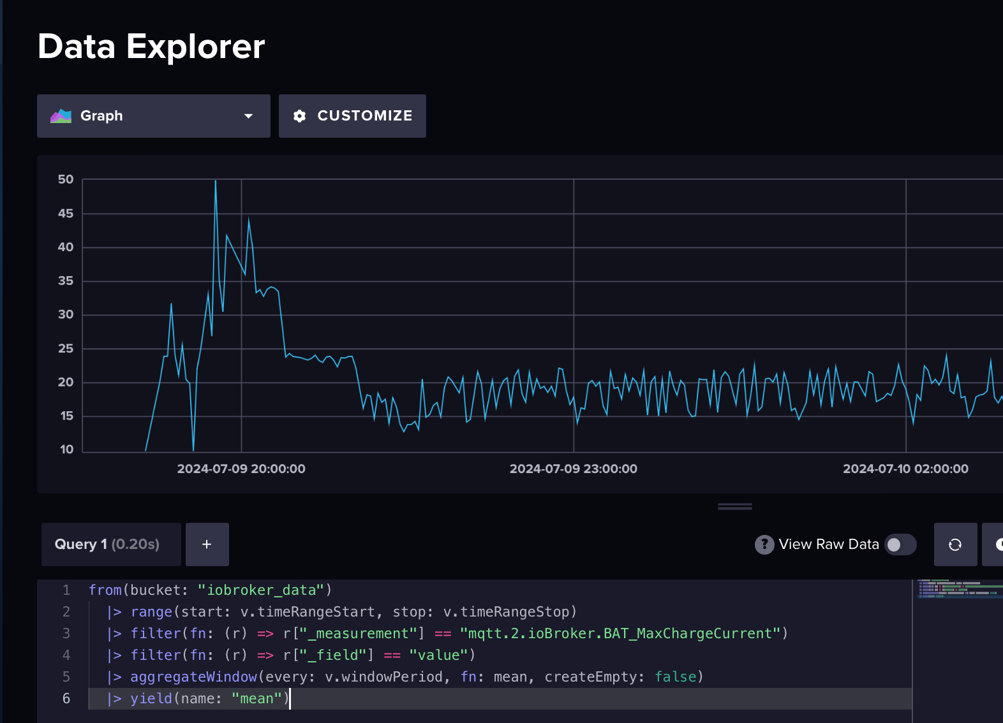
Task: Click the createEmpty false value
Action: [675, 677]
